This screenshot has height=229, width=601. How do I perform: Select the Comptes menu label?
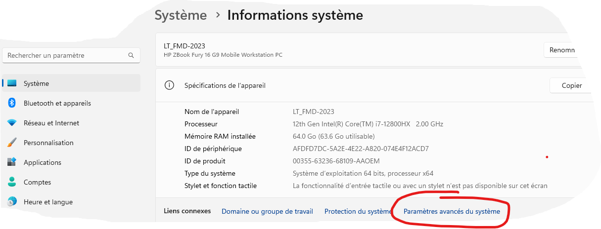(37, 182)
